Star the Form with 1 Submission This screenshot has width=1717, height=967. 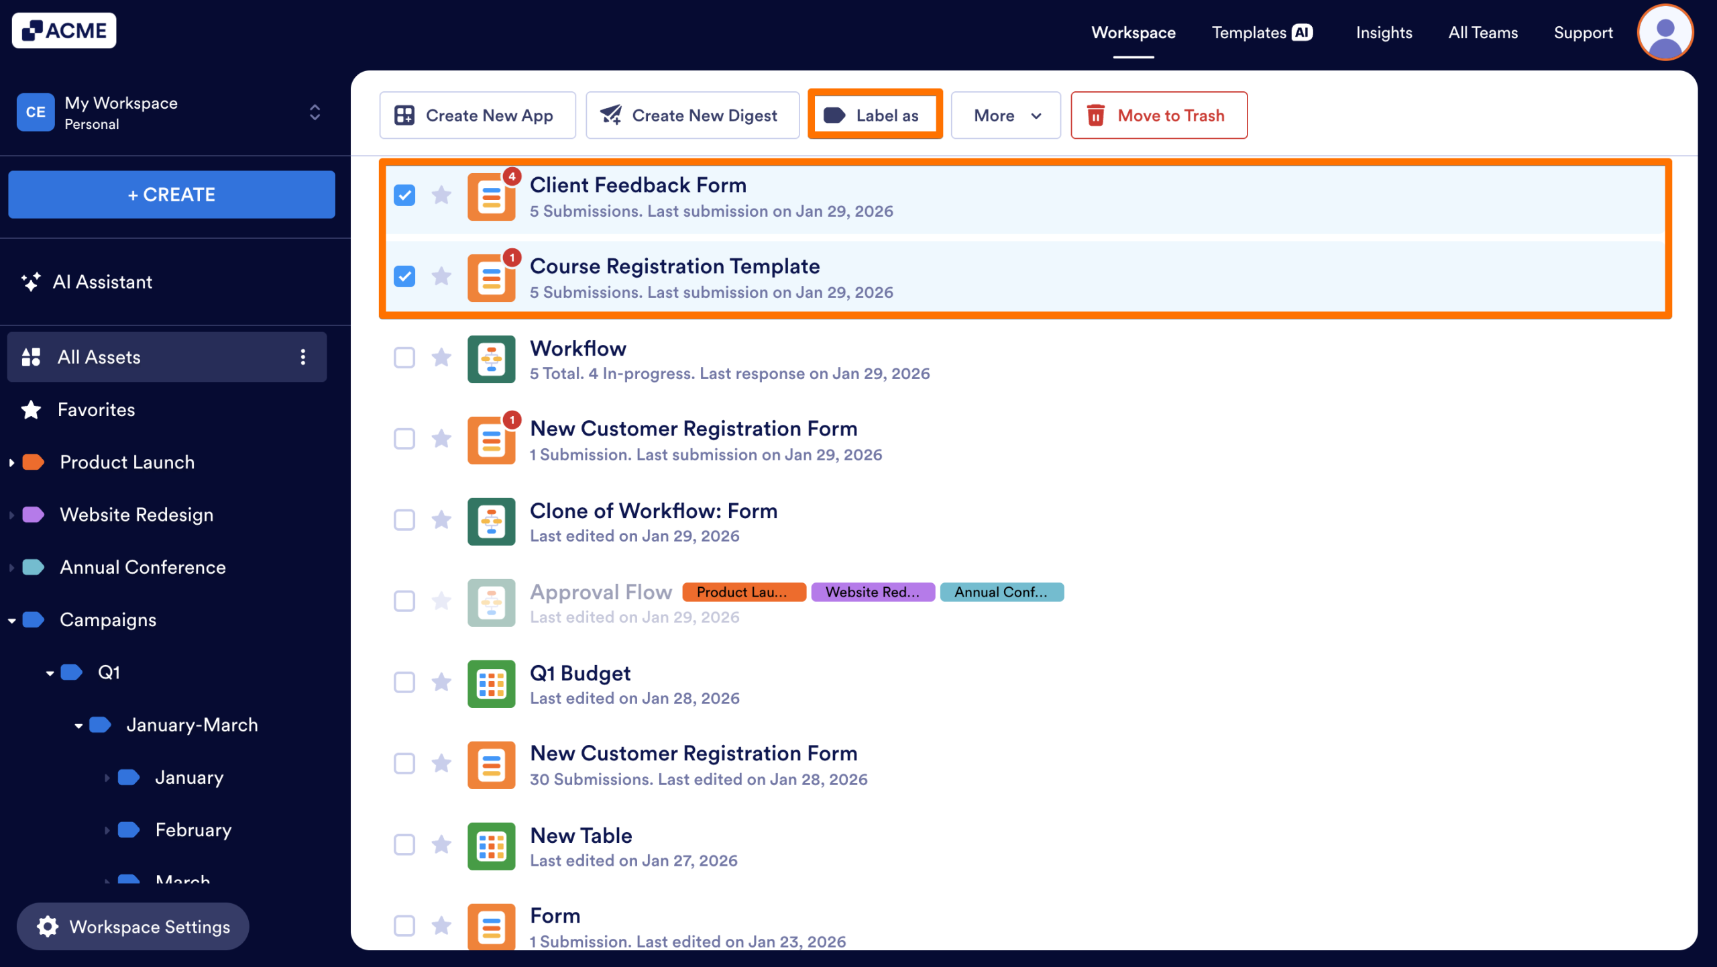pos(441,926)
